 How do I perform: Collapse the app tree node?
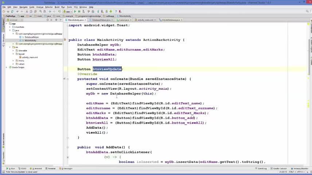[7, 24]
